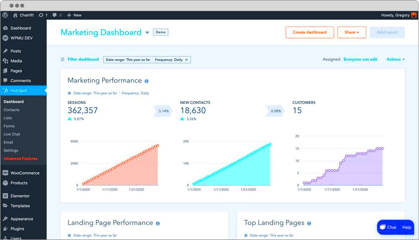This screenshot has width=419, height=240.
Task: Click the Date range: This year so far filter chip
Action: click(x=128, y=60)
